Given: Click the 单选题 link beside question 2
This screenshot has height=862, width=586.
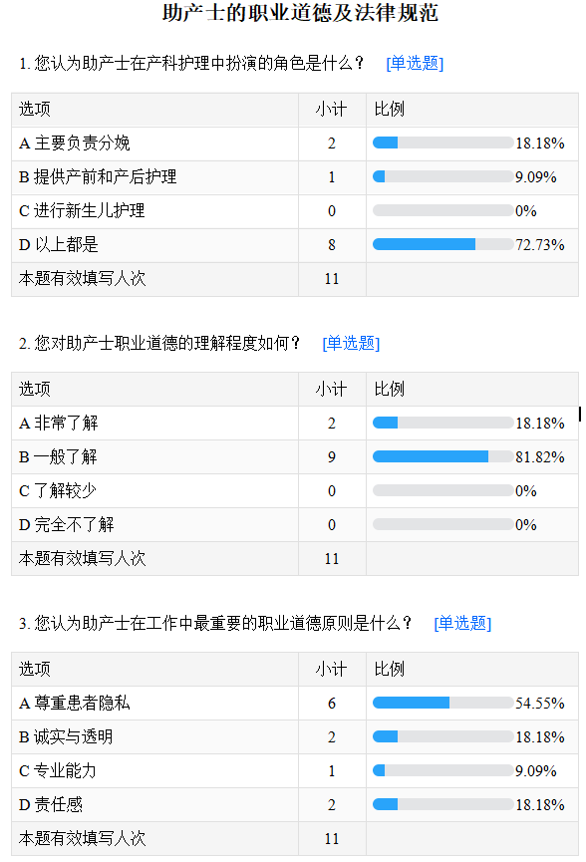Looking at the screenshot, I should (351, 343).
